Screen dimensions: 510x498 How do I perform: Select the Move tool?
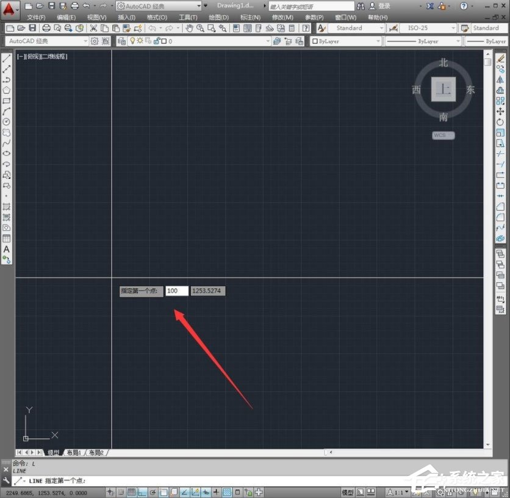point(500,111)
